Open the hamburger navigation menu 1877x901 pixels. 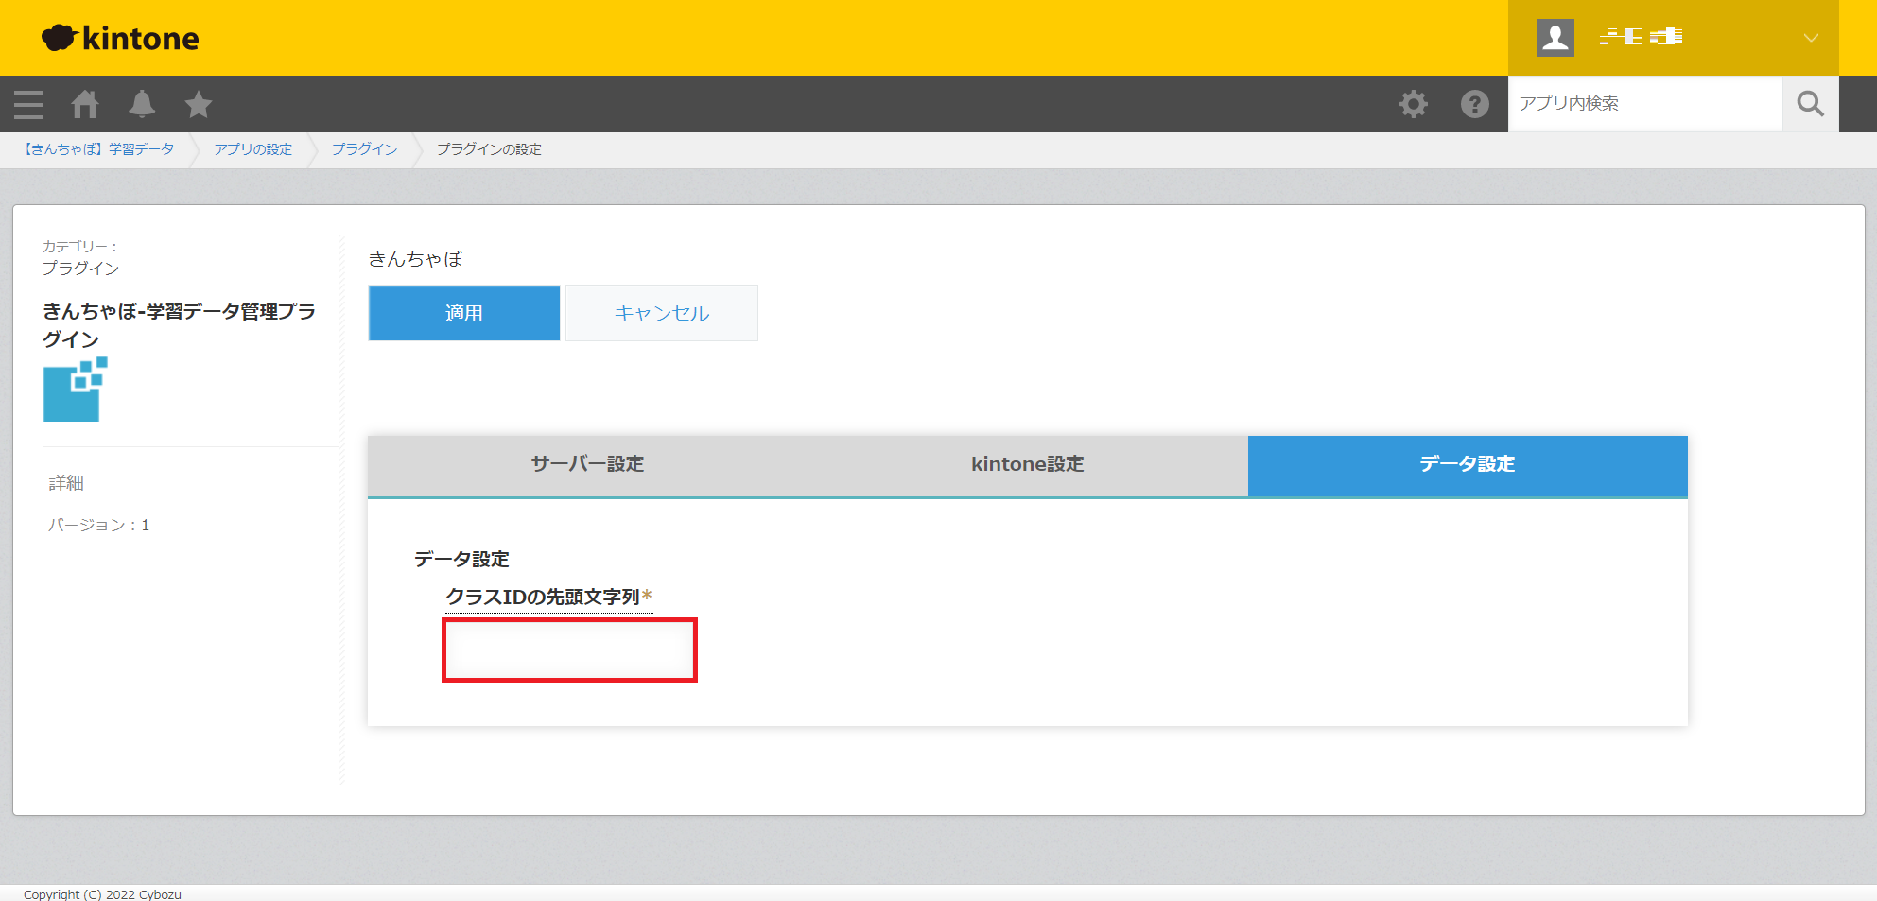tap(28, 104)
